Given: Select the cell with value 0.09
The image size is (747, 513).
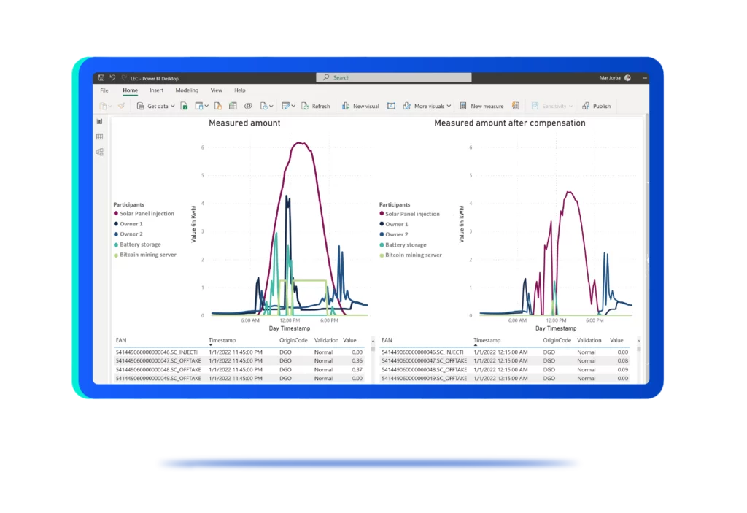Looking at the screenshot, I should [623, 369].
